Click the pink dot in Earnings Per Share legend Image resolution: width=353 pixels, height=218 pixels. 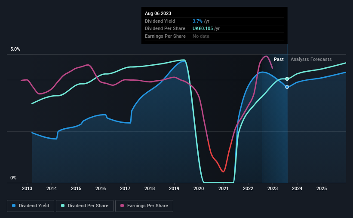coord(122,206)
